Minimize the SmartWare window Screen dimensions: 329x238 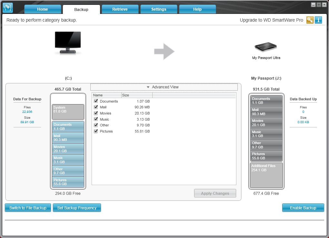pyautogui.click(x=313, y=5)
